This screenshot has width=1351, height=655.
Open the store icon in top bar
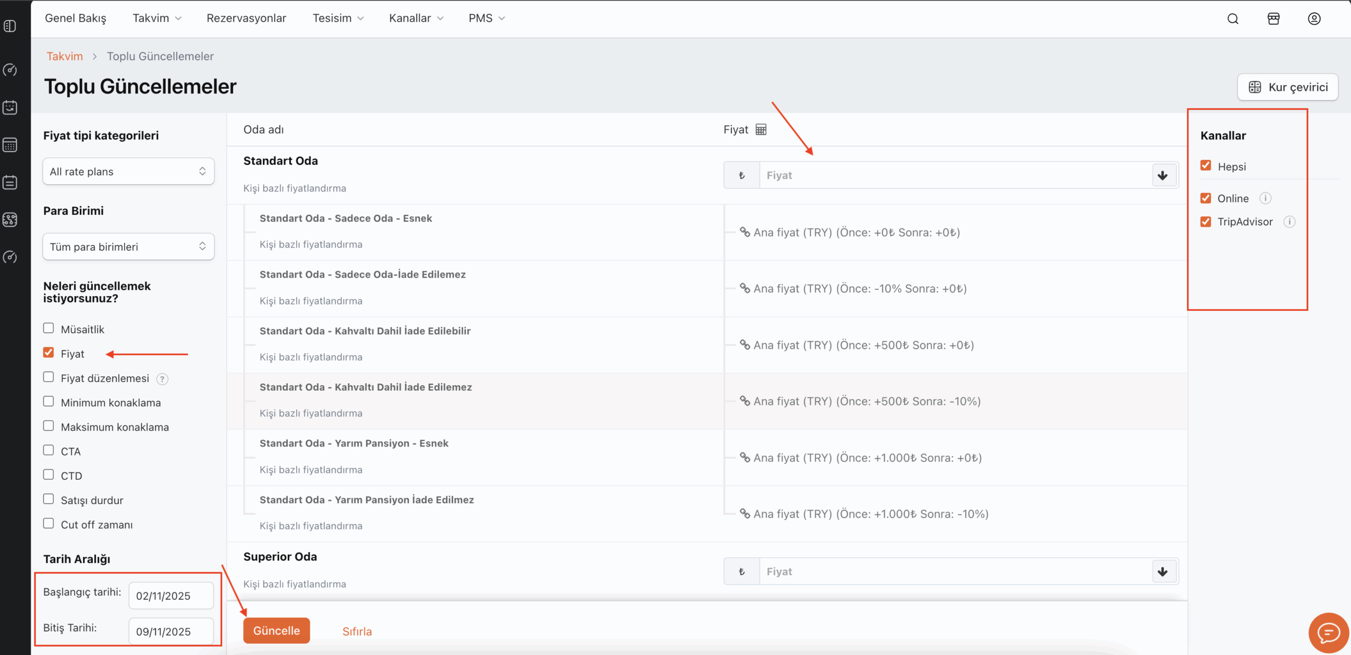(x=1273, y=19)
